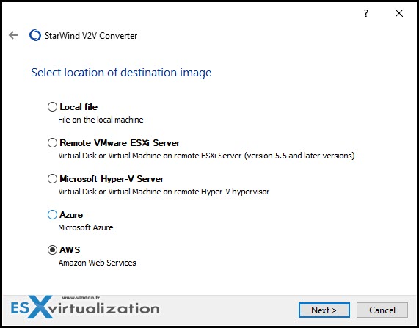Close the V2V Converter dialog
Viewport: 419px width, 328px height.
click(399, 13)
